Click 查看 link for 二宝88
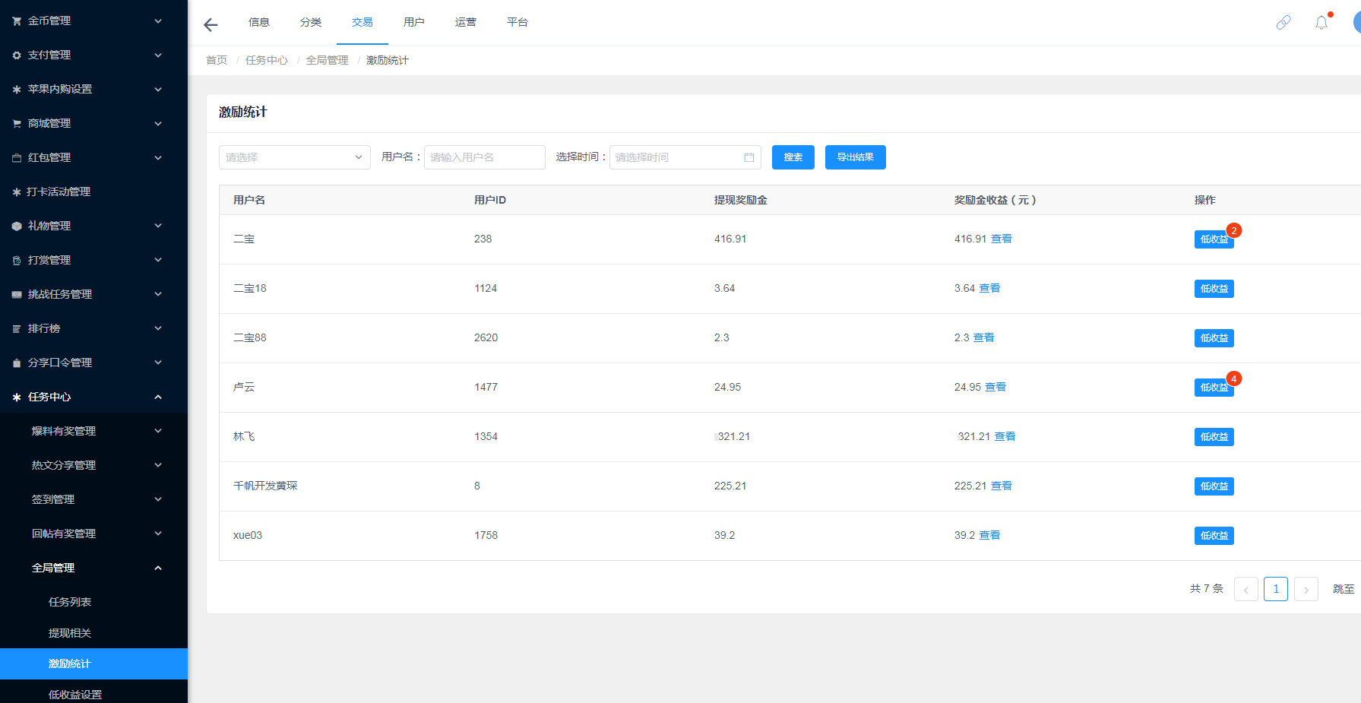 (983, 337)
